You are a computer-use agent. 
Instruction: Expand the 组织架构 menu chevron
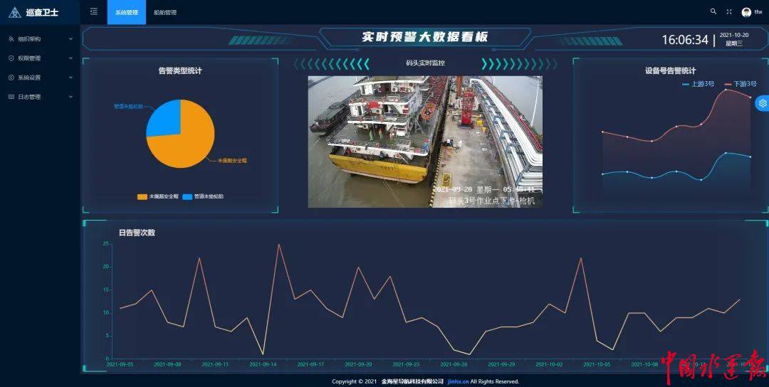point(70,38)
